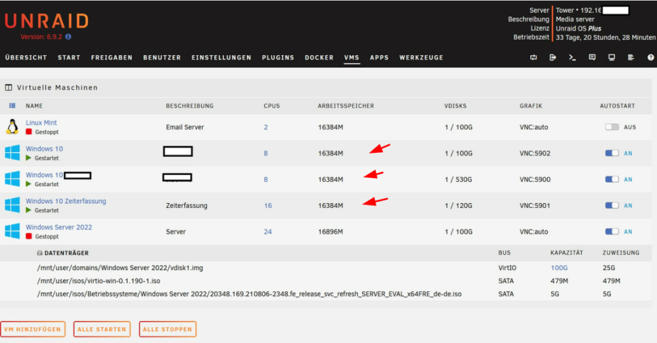Enable autostart for Linux Mint

pos(612,127)
